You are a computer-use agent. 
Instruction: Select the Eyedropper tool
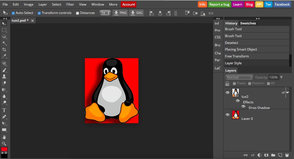pos(4,56)
